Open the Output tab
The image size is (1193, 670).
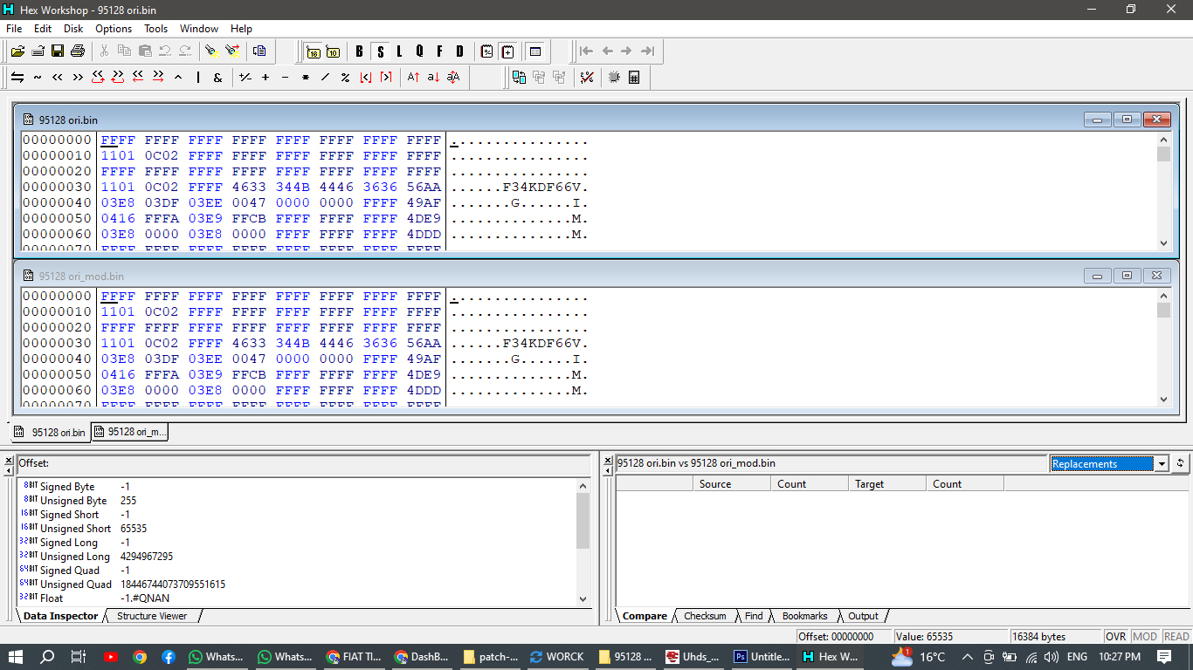tap(863, 616)
